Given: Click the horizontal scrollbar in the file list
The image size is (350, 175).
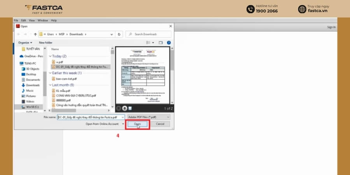Looking at the screenshot, I should (79, 110).
